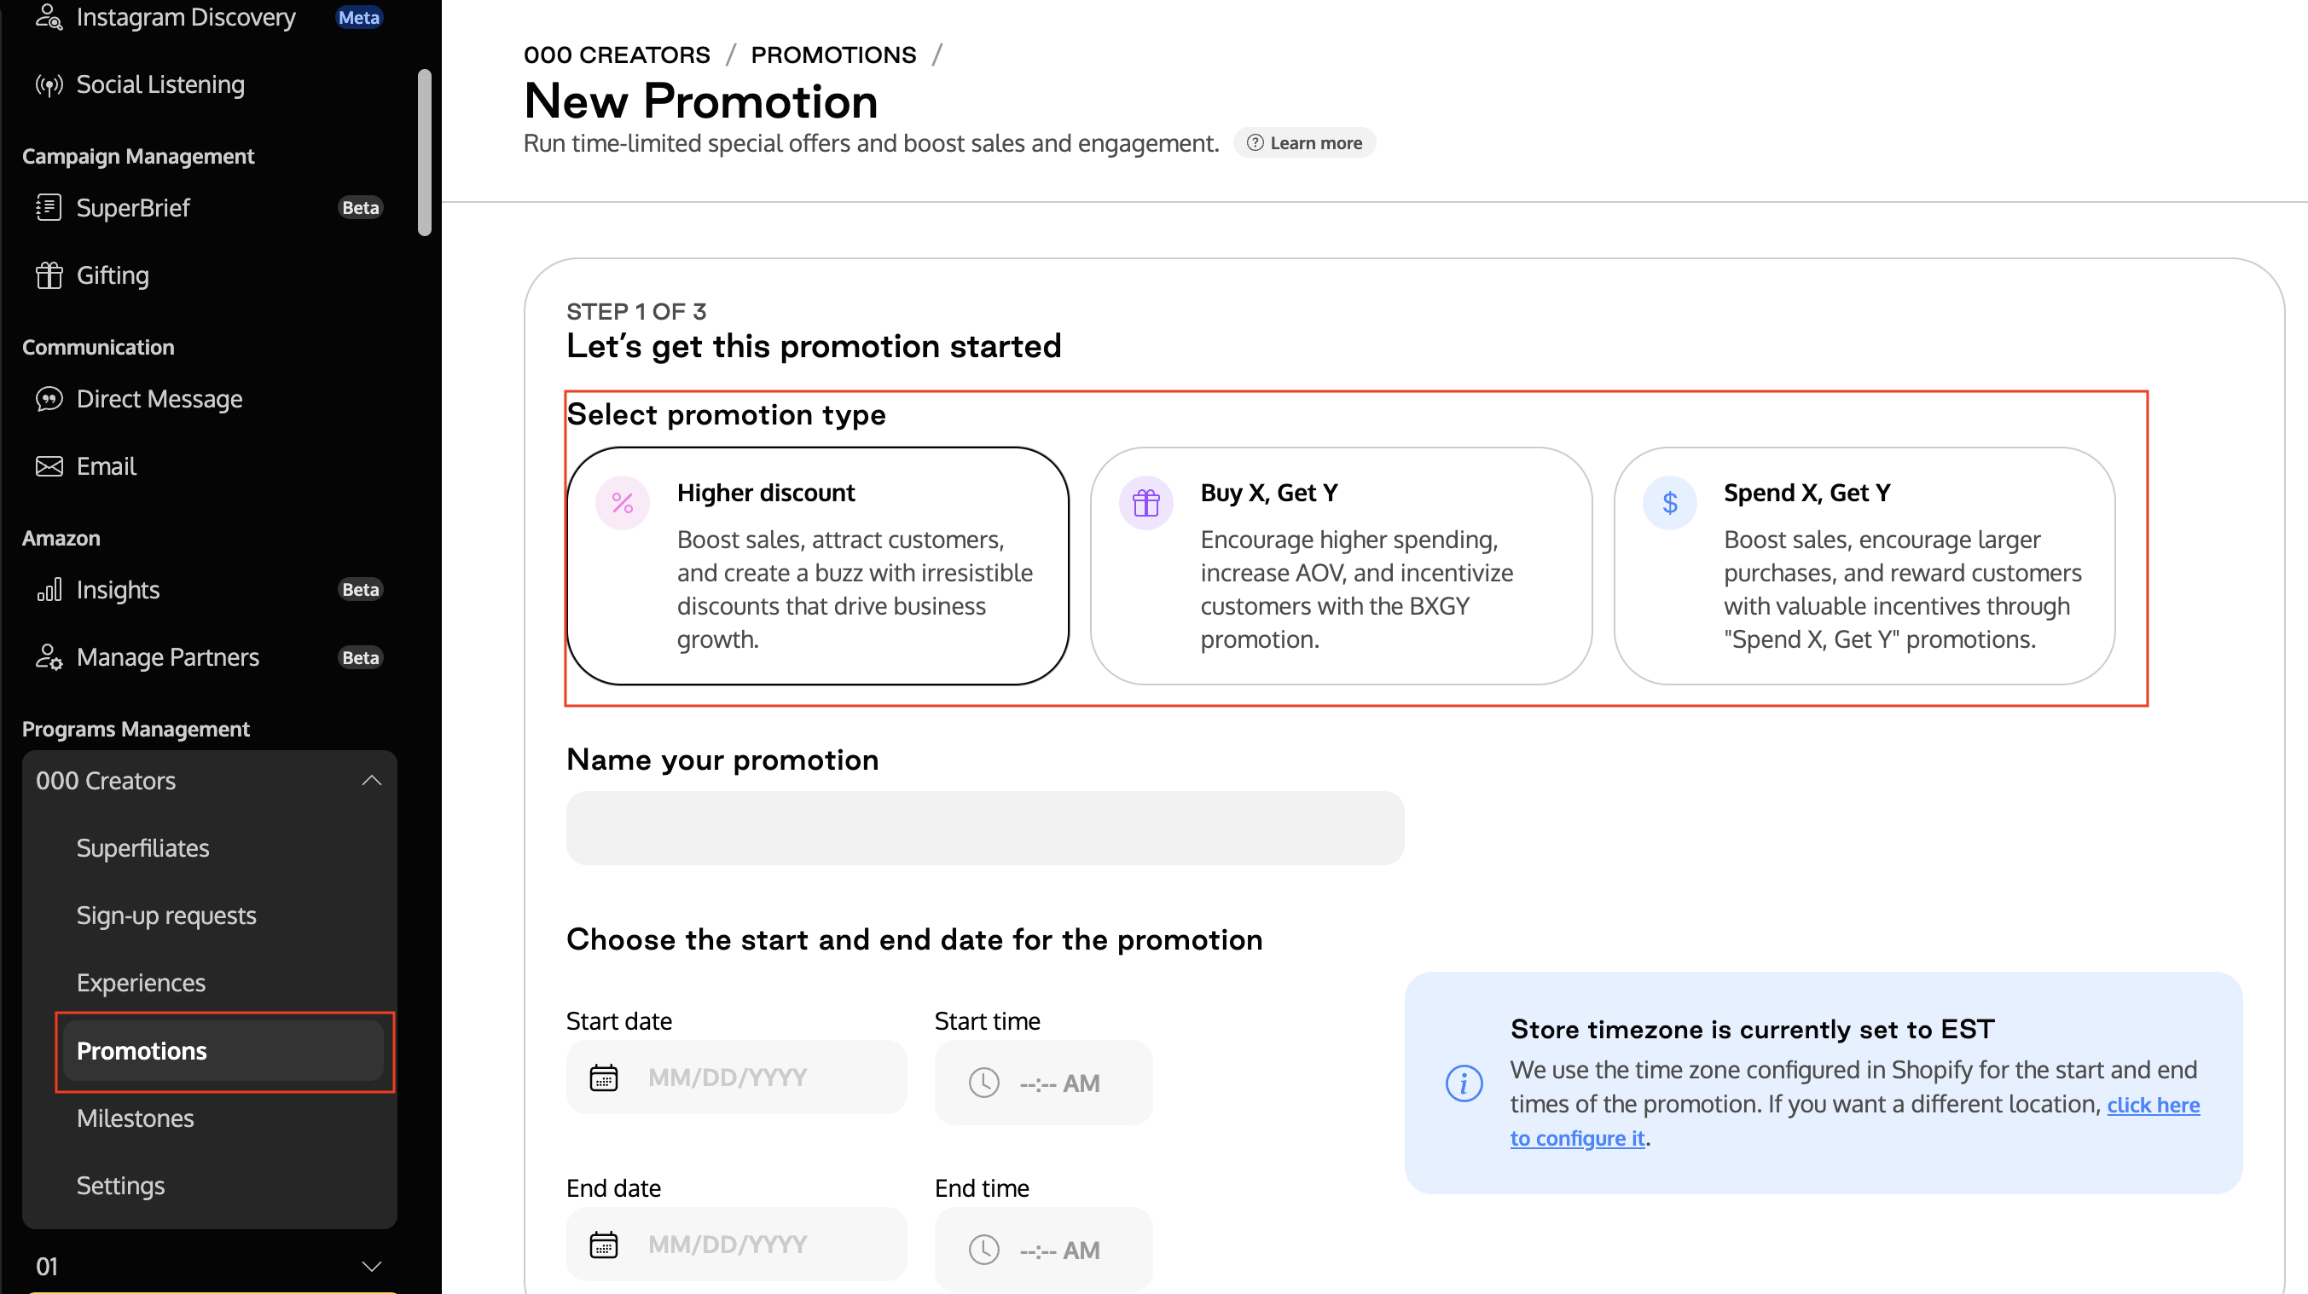Viewport: 2308px width, 1294px height.
Task: Open the Start time picker field
Action: (1043, 1083)
